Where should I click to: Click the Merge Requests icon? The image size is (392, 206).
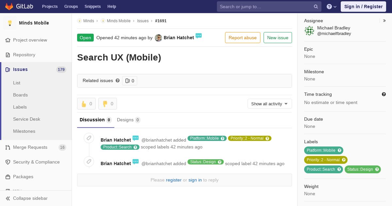pyautogui.click(x=8, y=147)
